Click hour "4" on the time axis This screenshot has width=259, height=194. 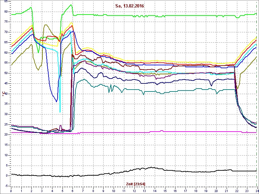(52, 191)
